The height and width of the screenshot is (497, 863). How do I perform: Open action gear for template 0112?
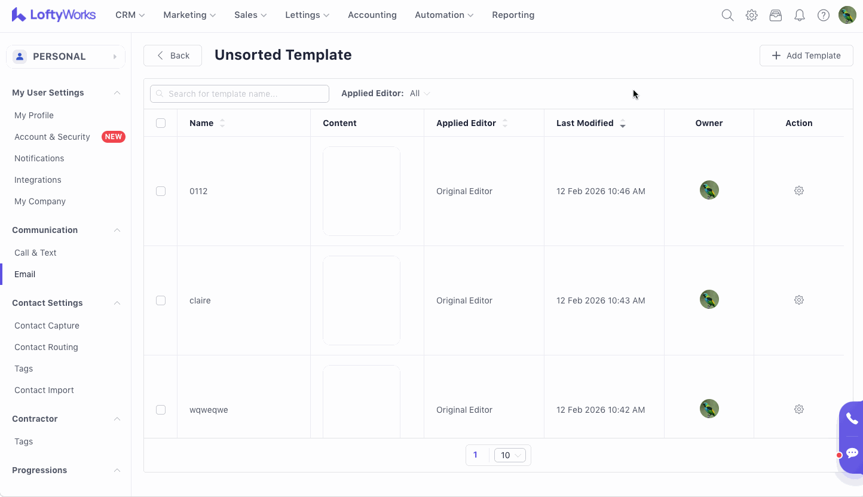[x=798, y=191]
